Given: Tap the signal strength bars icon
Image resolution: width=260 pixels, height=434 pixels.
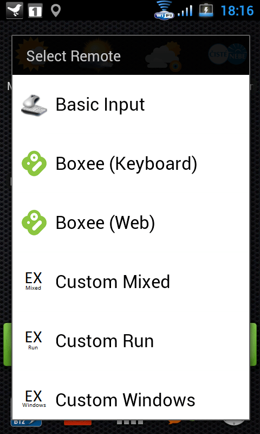Looking at the screenshot, I should coord(185,11).
